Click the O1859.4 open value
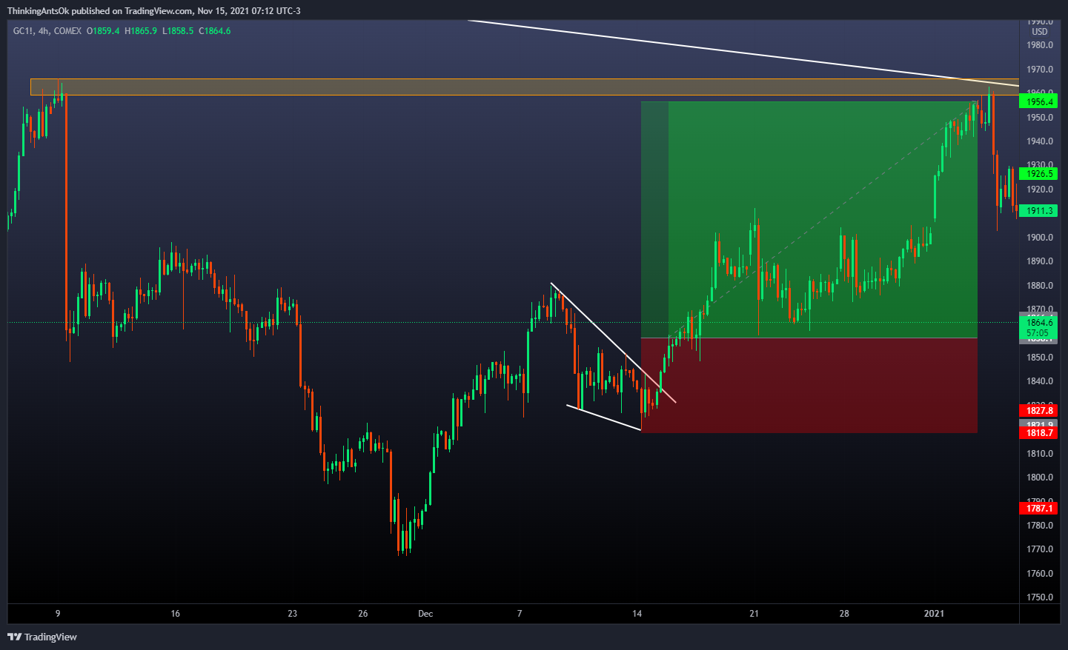The image size is (1068, 650). 103,31
